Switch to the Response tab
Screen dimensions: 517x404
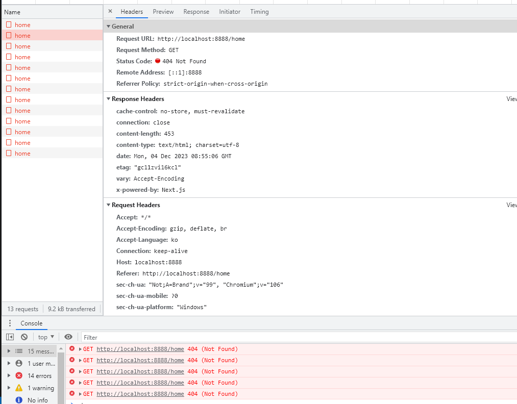pyautogui.click(x=196, y=12)
